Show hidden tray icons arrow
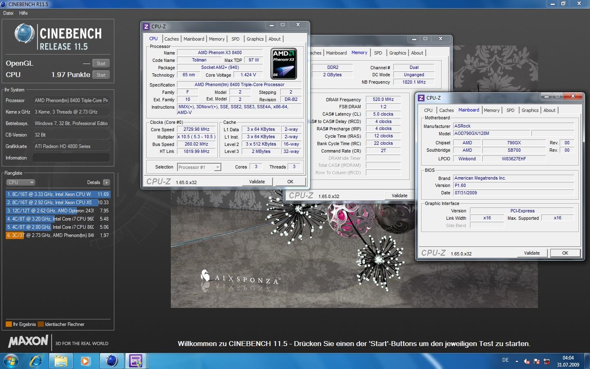 pos(517,361)
